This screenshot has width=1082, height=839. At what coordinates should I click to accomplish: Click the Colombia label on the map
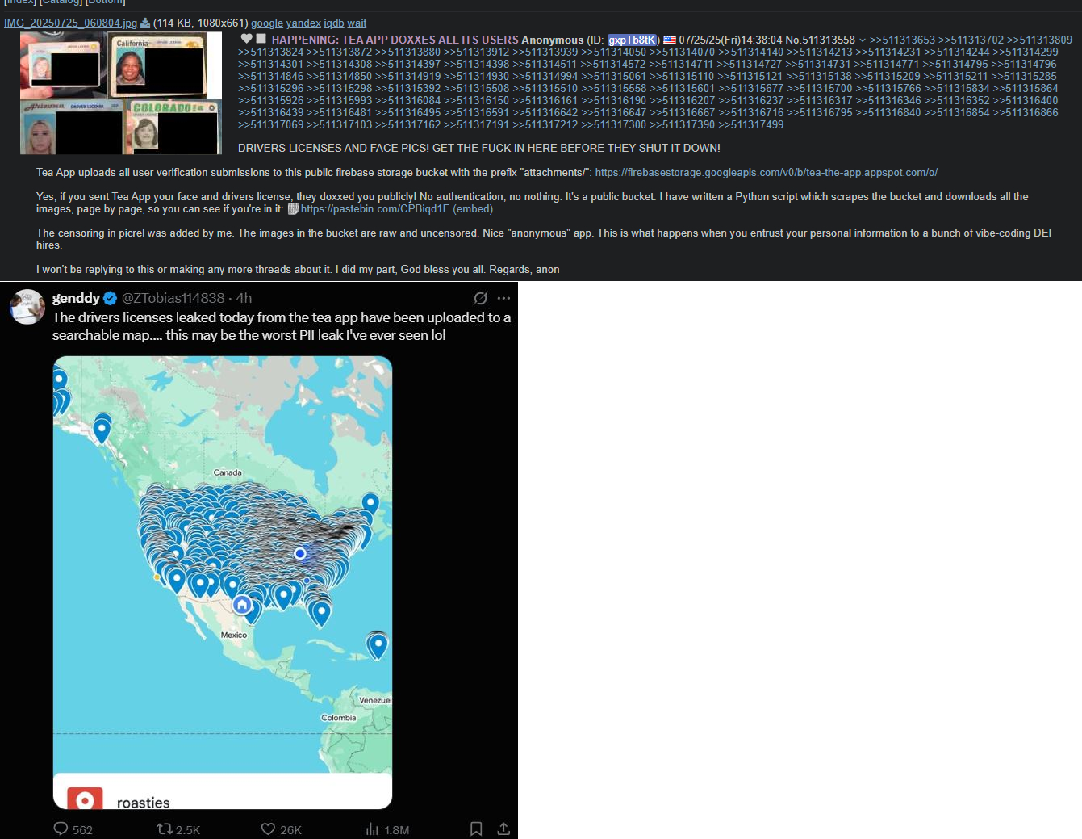tap(339, 717)
